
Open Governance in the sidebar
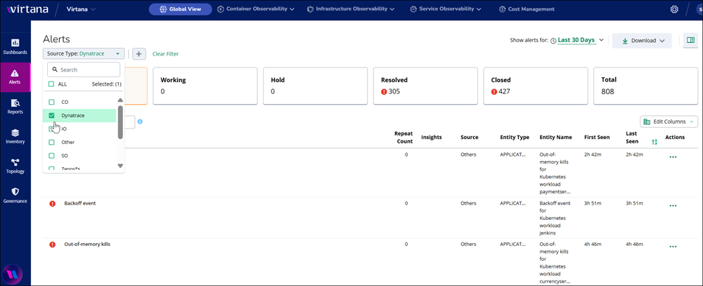pyautogui.click(x=15, y=196)
